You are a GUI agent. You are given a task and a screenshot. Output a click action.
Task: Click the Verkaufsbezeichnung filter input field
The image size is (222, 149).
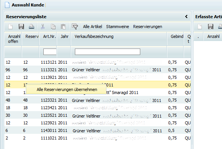click(108, 52)
